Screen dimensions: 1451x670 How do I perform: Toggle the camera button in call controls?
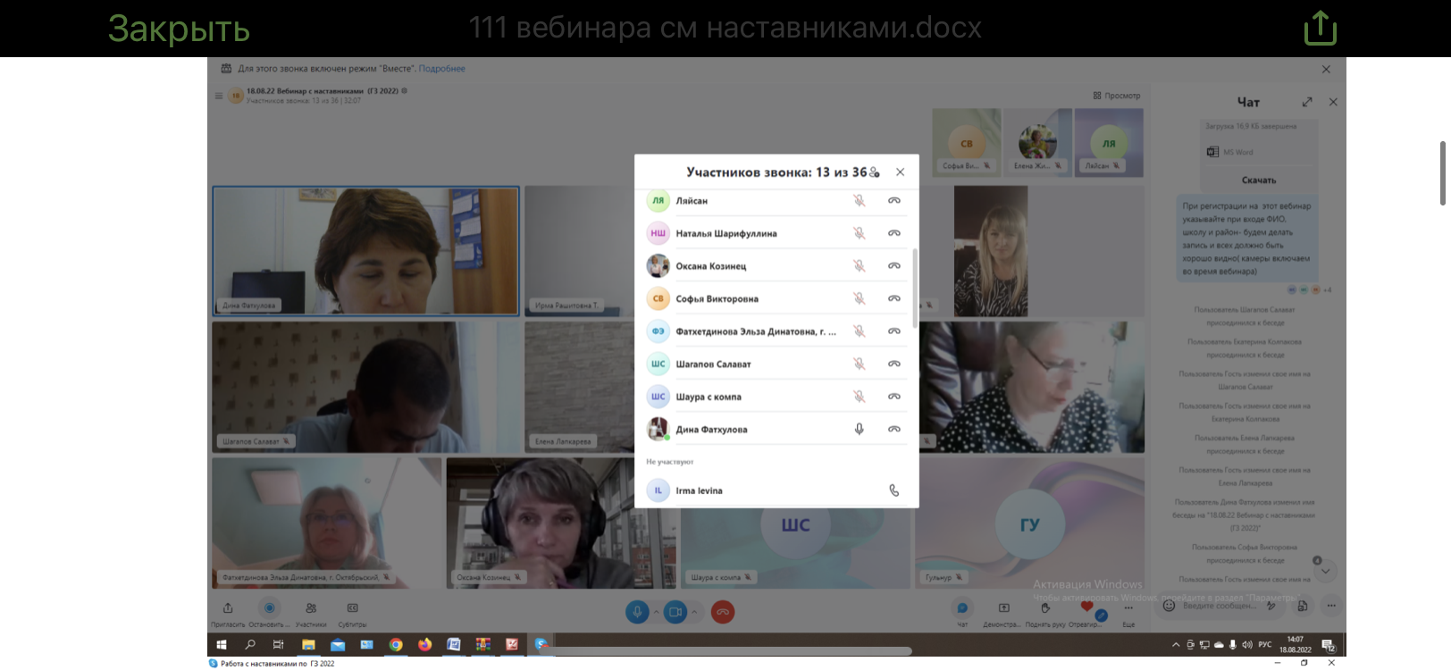click(x=675, y=612)
